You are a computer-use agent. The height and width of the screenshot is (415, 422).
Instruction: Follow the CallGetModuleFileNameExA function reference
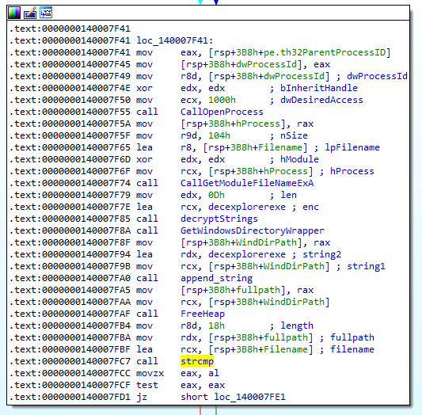point(247,183)
